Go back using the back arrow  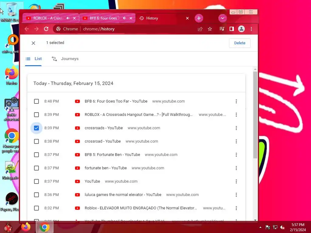point(27,29)
